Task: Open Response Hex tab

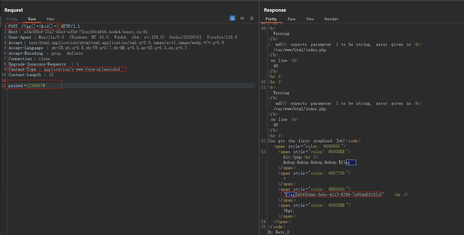Action: coord(310,19)
